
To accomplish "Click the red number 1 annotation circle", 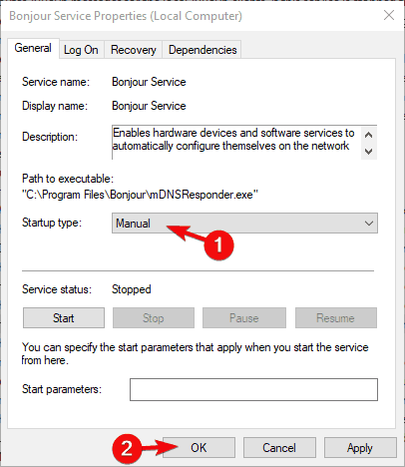I will [x=218, y=245].
